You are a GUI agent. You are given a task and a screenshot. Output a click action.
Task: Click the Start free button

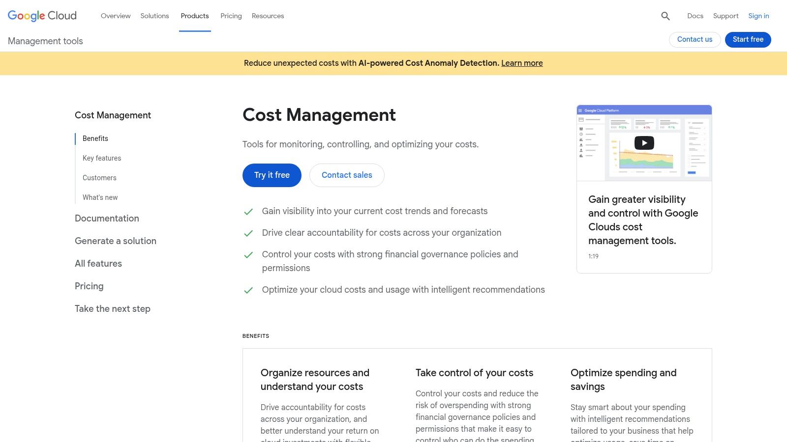tap(748, 39)
